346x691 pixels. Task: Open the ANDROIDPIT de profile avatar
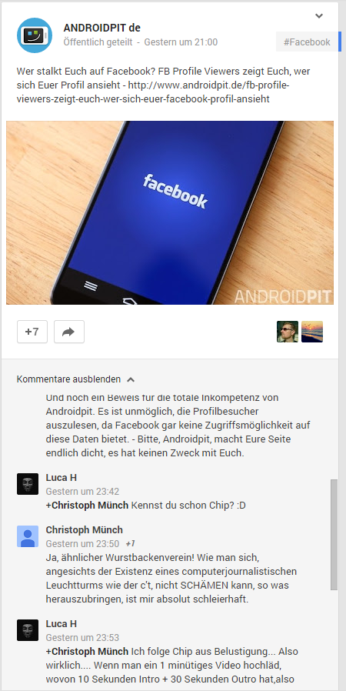point(35,35)
